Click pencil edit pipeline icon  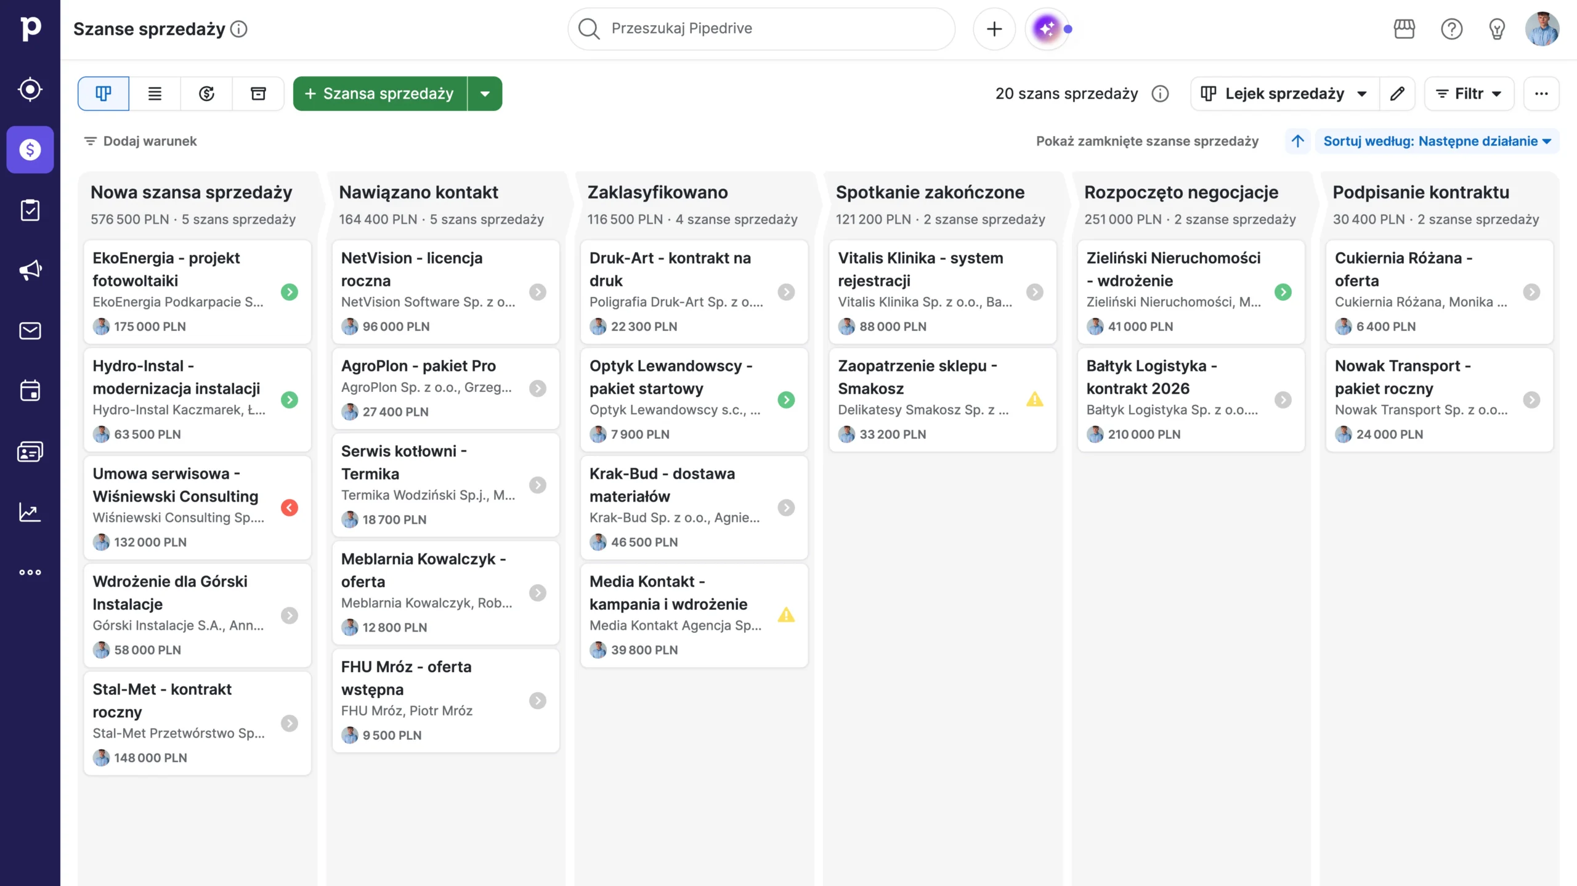click(1397, 94)
